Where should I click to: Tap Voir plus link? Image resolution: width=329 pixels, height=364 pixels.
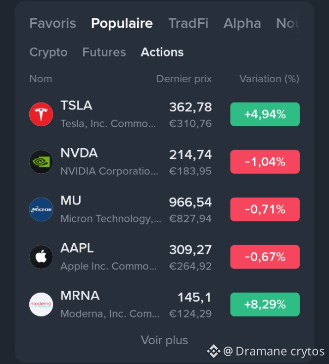[164, 340]
